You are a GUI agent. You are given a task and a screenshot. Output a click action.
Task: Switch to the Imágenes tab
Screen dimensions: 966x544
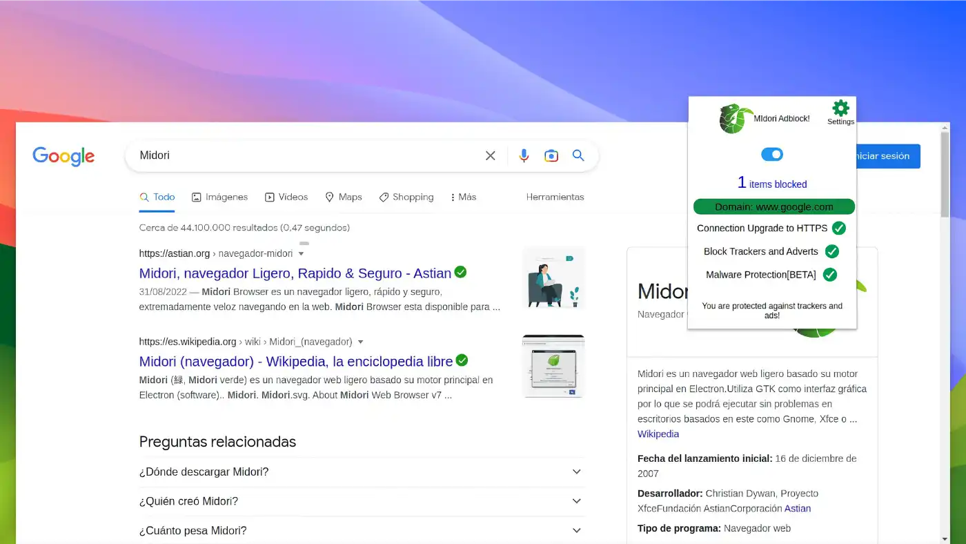(219, 197)
